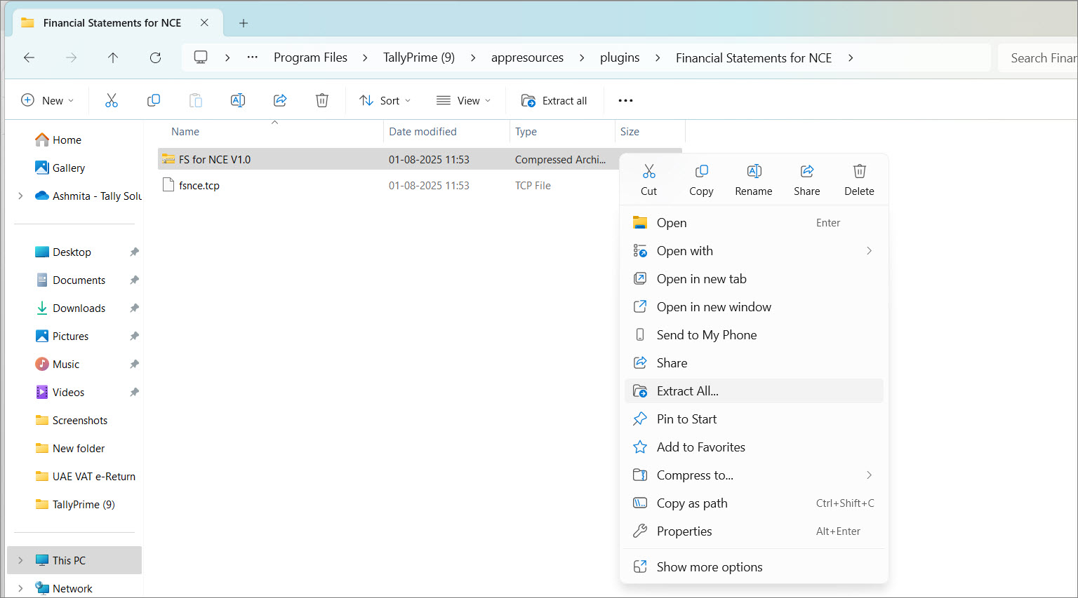Expand chevron after Program Files breadcrumb

(x=365, y=57)
